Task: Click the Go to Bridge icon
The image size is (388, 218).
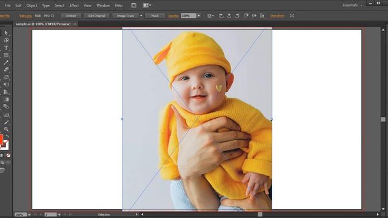Action: (134, 5)
